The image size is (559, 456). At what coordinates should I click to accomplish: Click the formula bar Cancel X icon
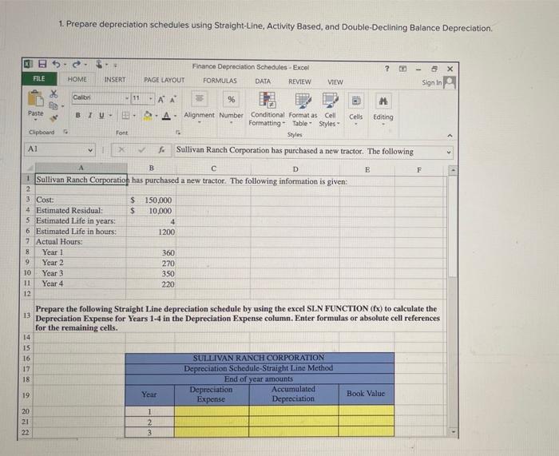pos(121,149)
